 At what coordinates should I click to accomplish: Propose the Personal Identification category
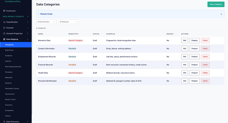pyautogui.click(x=194, y=81)
